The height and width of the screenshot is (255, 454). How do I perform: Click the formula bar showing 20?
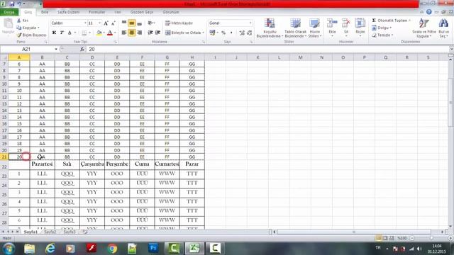268,49
